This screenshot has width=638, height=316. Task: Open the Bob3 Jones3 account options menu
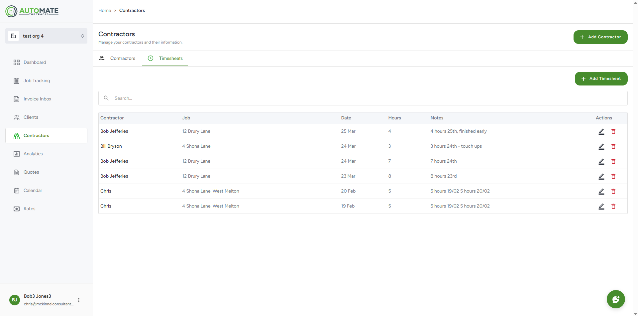[79, 300]
